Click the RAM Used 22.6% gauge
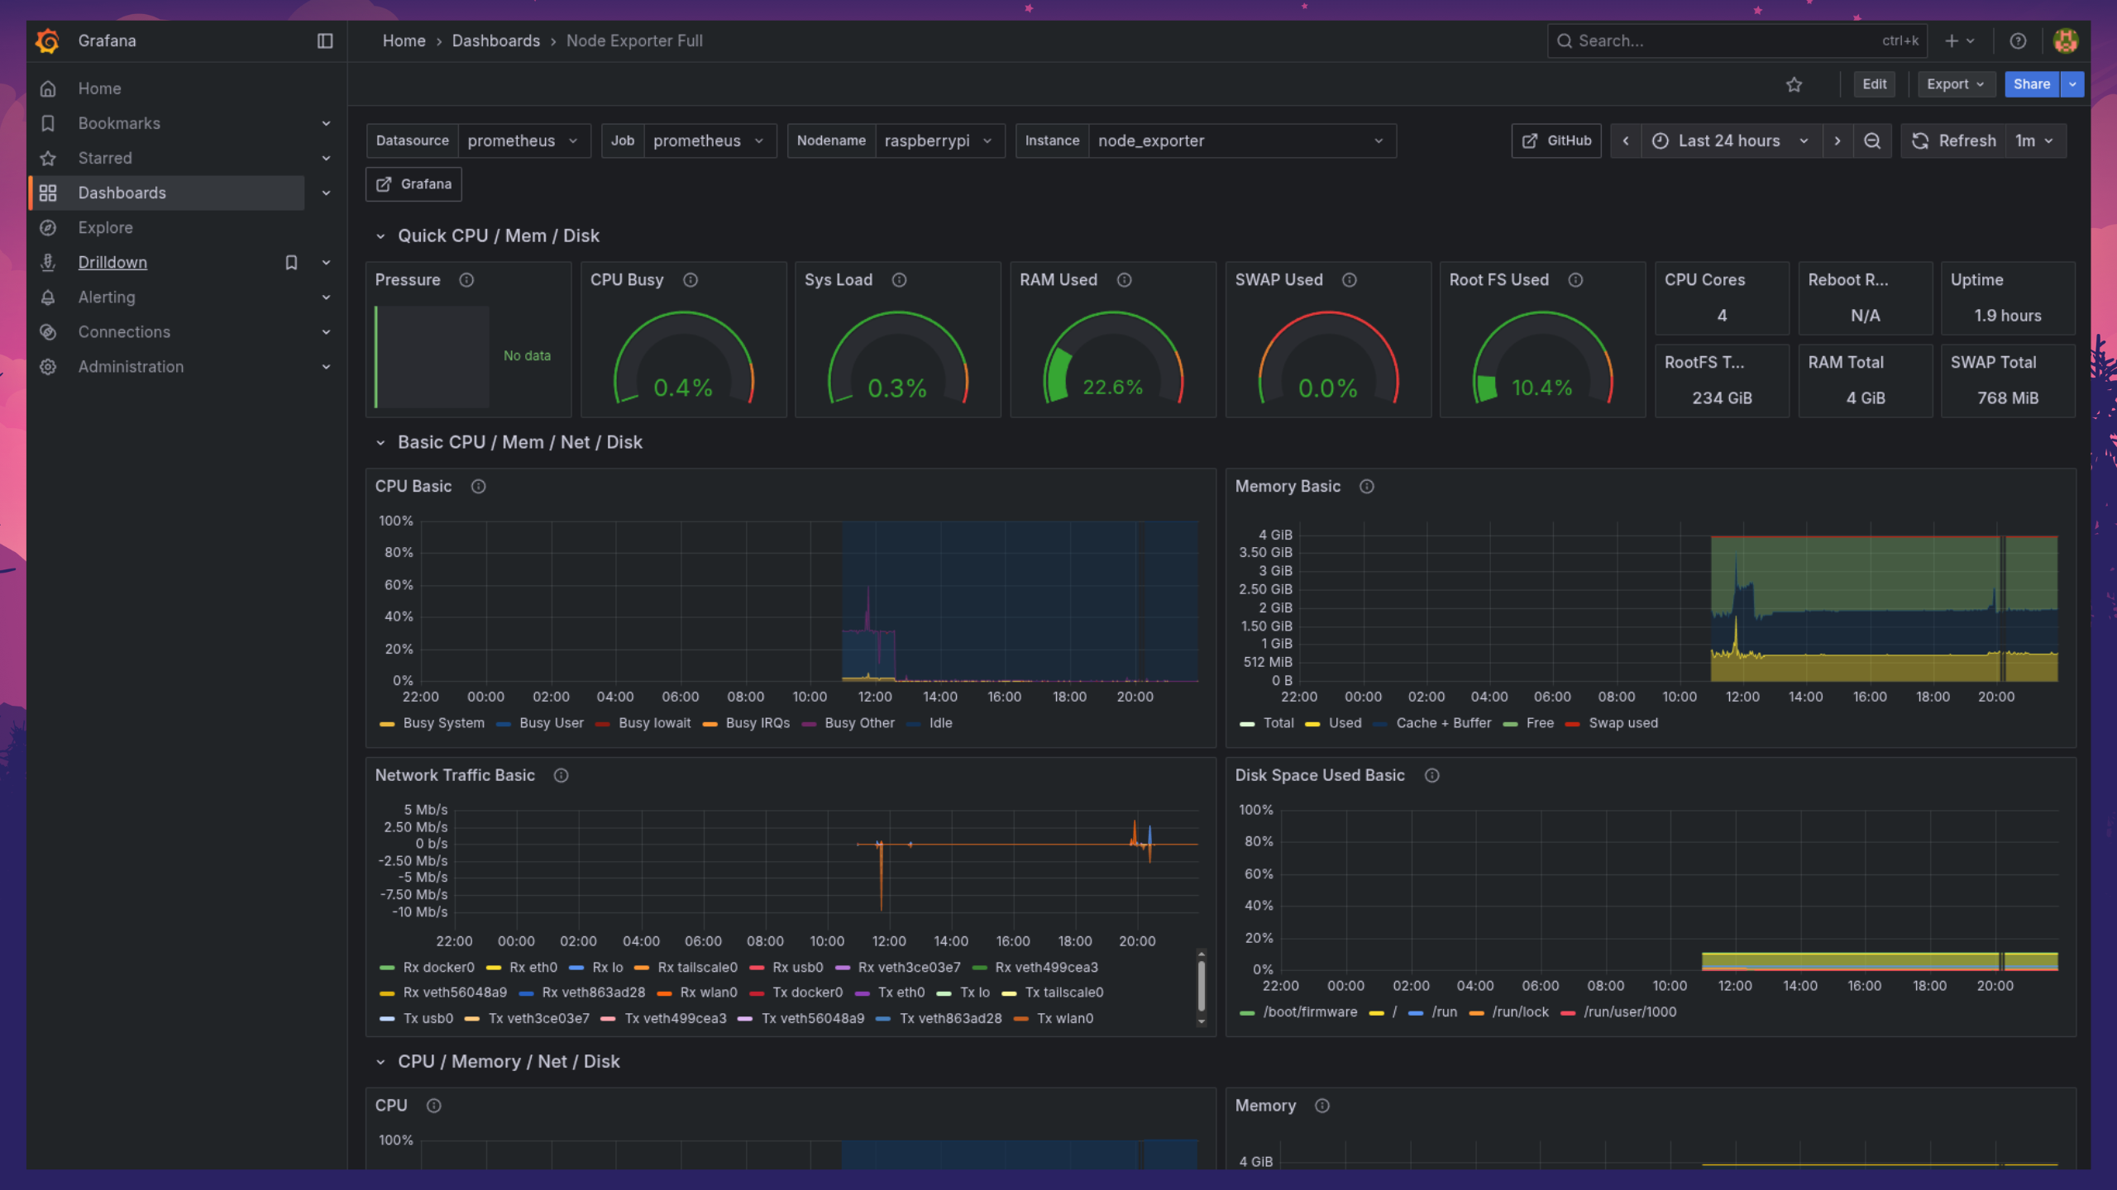This screenshot has width=2117, height=1190. coord(1112,358)
